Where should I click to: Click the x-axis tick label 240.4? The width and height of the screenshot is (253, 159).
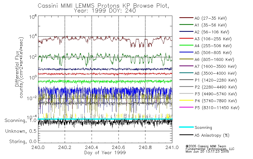click(92, 147)
